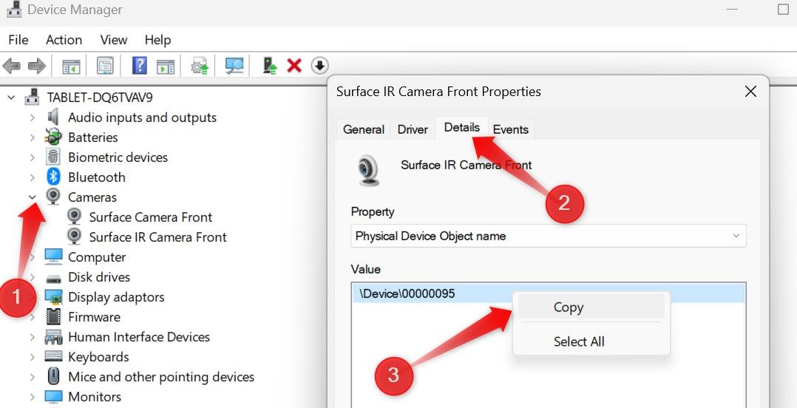Select the \Device\00000095 value entry
The width and height of the screenshot is (797, 408).
[x=407, y=293]
